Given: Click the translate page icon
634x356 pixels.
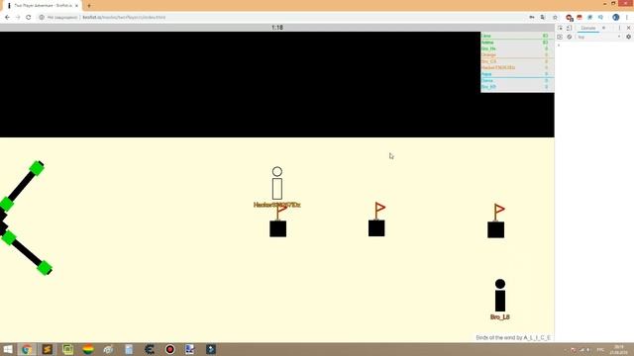Looking at the screenshot, I should [x=543, y=18].
